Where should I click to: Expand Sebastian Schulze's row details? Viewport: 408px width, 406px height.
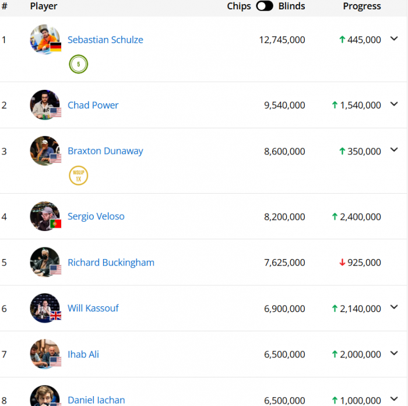click(x=394, y=38)
